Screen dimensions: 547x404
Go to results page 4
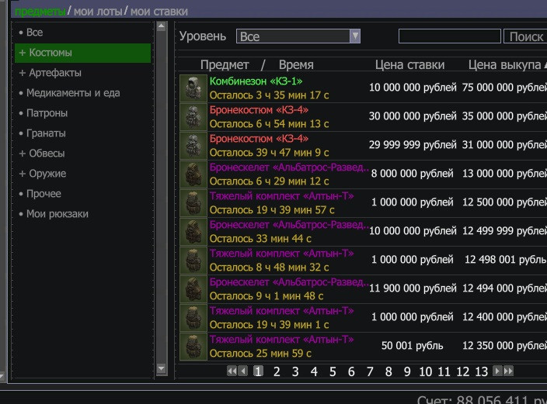[314, 371]
